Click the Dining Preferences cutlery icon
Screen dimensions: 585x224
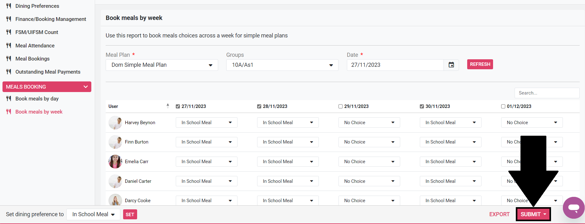coord(9,6)
